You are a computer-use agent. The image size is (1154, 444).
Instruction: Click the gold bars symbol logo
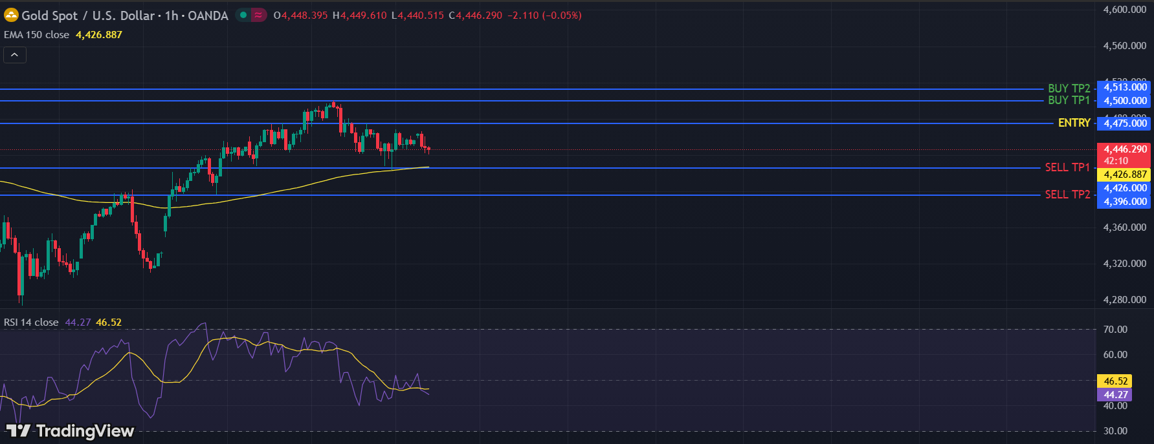point(11,15)
